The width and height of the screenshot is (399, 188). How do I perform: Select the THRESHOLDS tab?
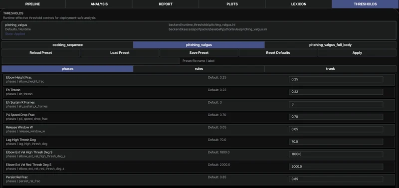coord(365,4)
